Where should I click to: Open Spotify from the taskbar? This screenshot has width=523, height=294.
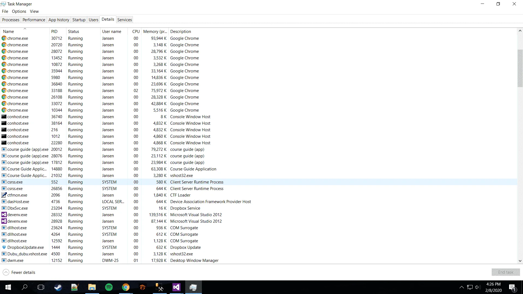[109, 287]
